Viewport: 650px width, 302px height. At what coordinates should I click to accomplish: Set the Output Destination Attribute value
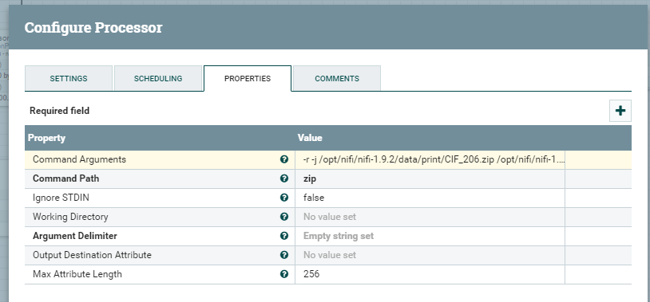pyautogui.click(x=430, y=255)
